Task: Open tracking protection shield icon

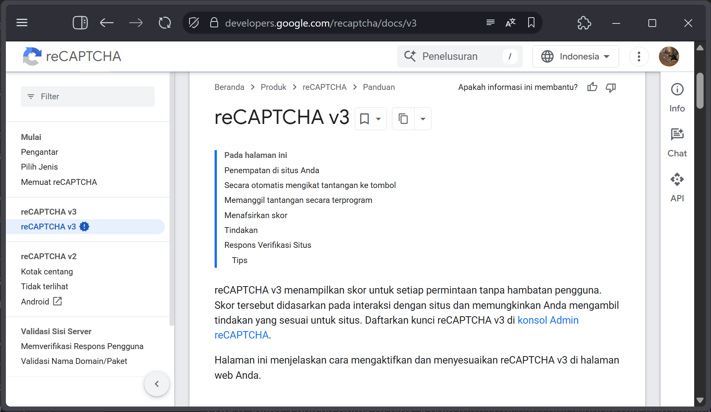Action: [x=194, y=23]
